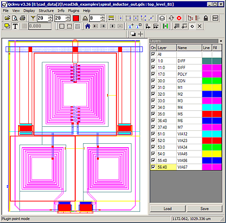The image size is (226, 223).
Task: Click the Layer column header
Action: 167,48
